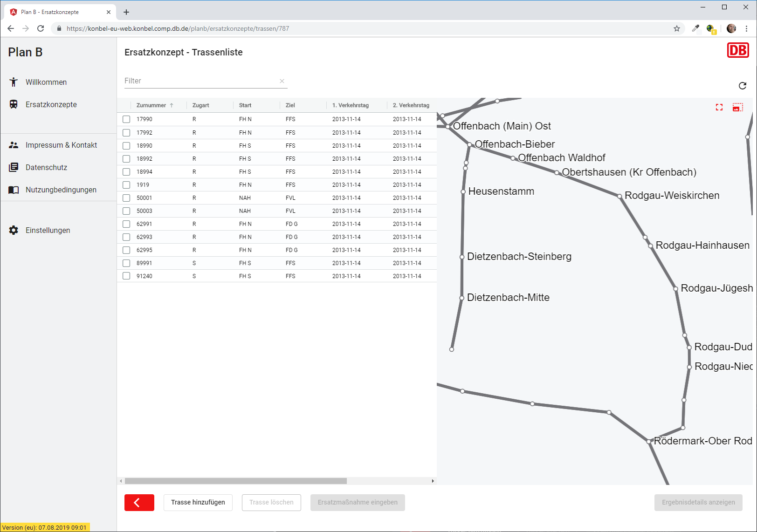Open Ersatzkonzepte via the train icon
The image size is (757, 532).
pyautogui.click(x=14, y=104)
